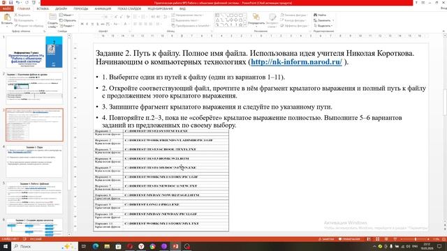Click the language indicator (Русский) in status bar
The width and height of the screenshot is (447, 251).
(x=36, y=239)
